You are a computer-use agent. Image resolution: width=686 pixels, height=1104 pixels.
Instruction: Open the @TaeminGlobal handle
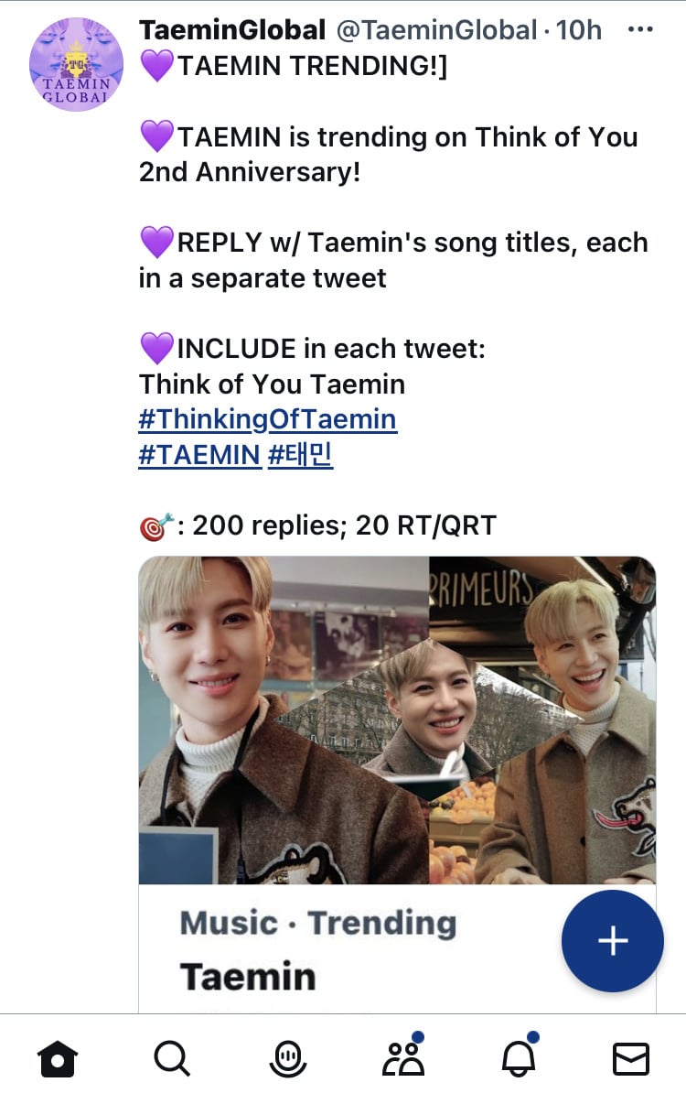coord(436,29)
